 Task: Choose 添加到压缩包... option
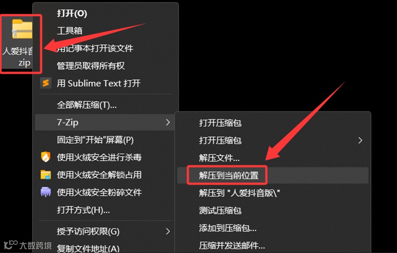click(x=228, y=228)
